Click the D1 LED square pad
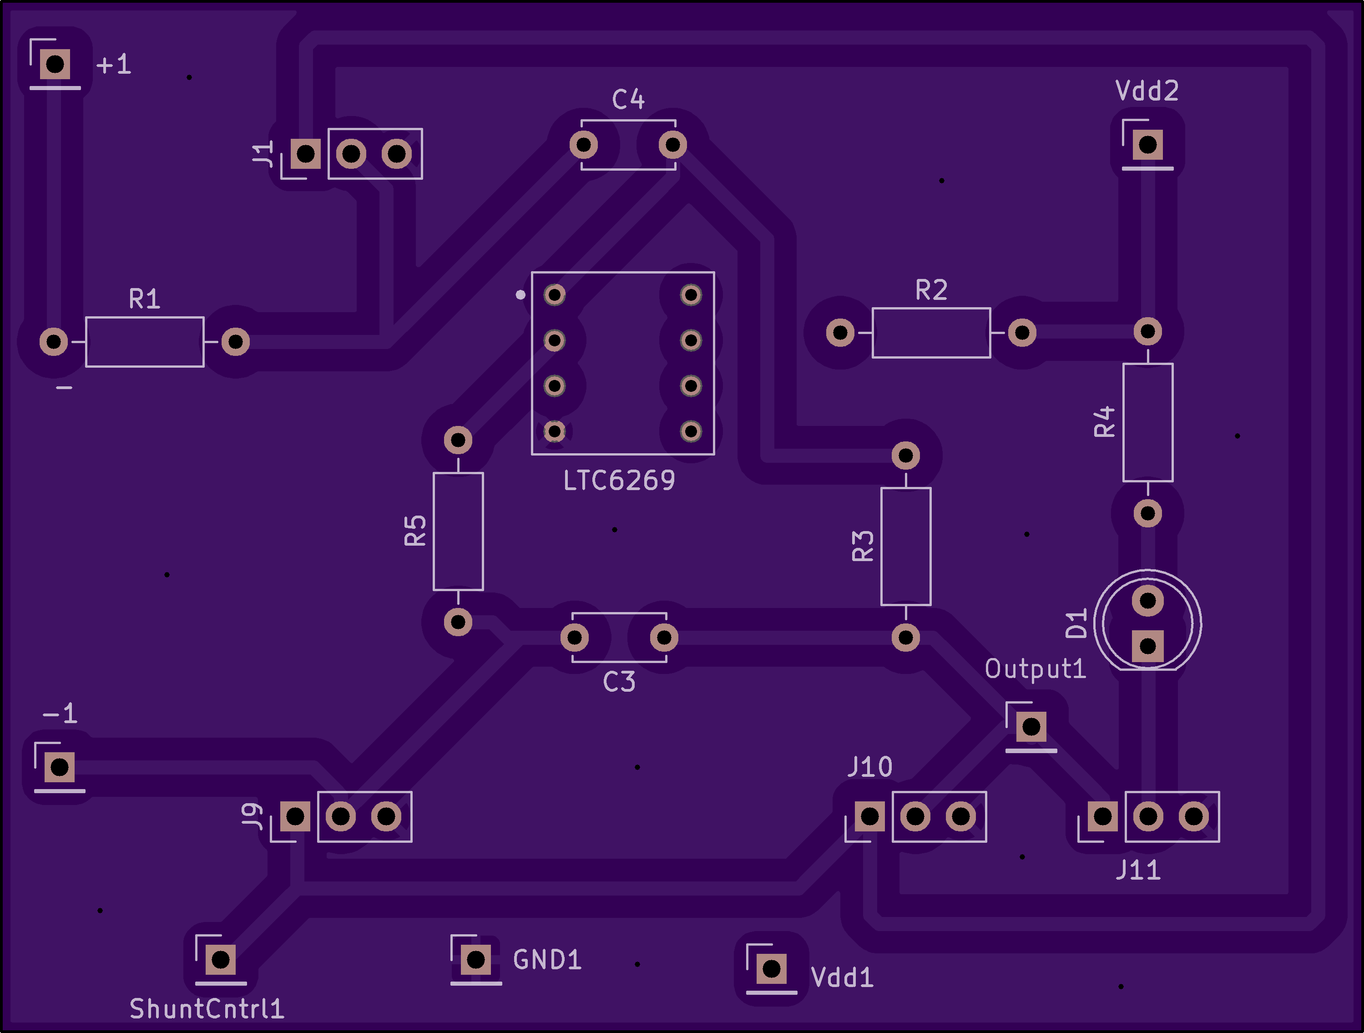 click(1147, 646)
